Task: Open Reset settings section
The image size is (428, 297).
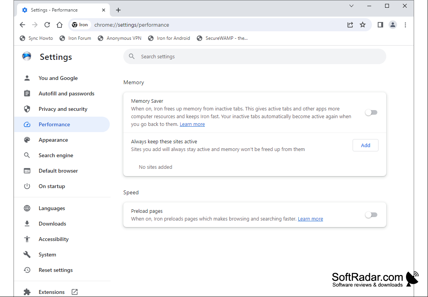Action: (x=62, y=270)
